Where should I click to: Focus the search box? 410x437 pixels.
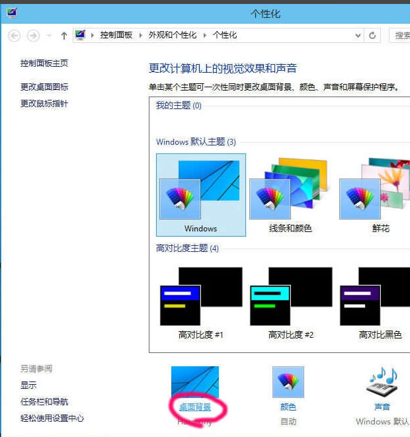coord(399,36)
